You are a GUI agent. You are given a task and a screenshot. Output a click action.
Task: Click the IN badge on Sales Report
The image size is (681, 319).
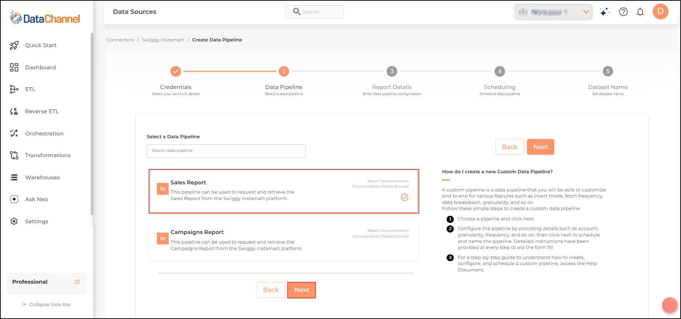click(x=163, y=189)
